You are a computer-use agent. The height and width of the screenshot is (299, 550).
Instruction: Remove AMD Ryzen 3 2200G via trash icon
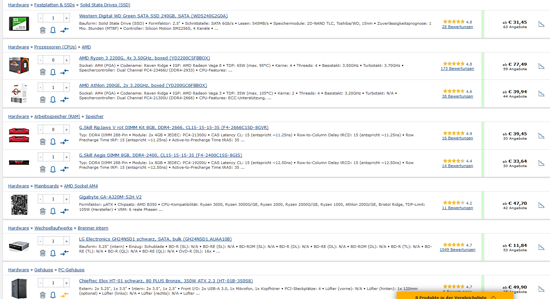coord(43,72)
